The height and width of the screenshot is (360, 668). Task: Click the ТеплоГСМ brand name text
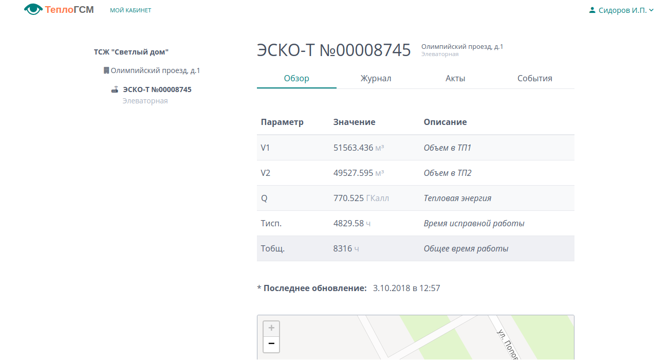coord(69,9)
